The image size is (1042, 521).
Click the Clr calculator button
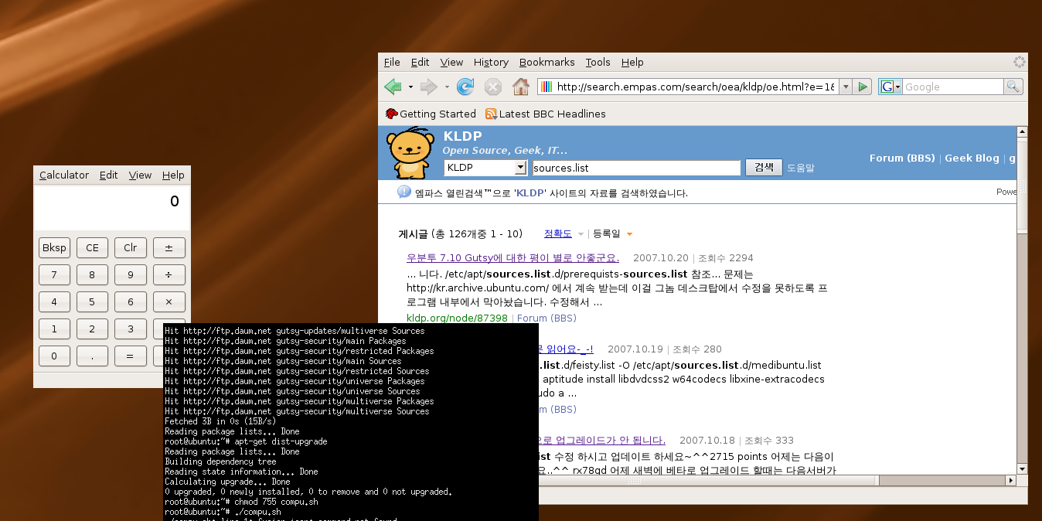coord(131,247)
